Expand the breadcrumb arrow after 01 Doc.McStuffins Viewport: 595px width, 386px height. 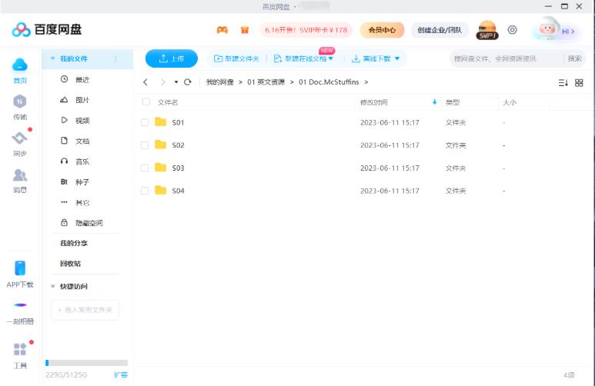[366, 82]
